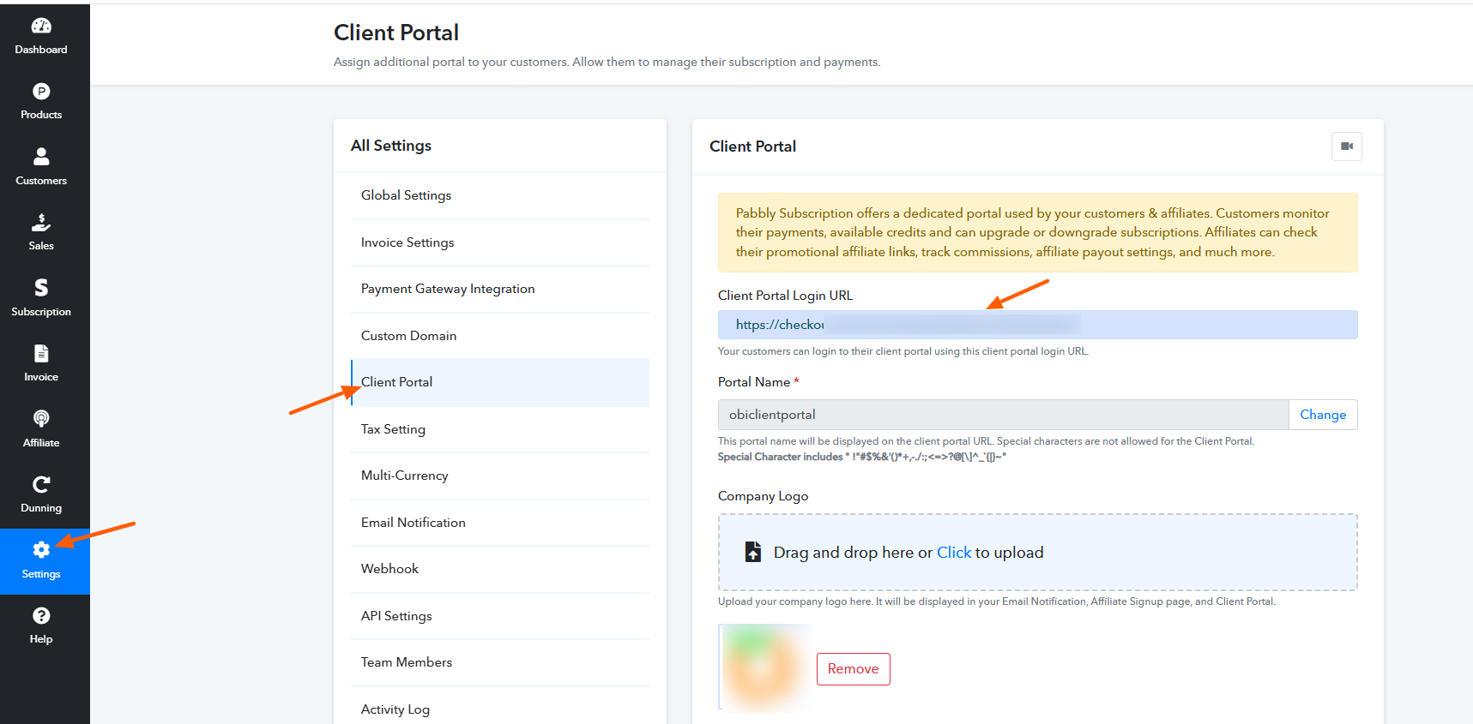The image size is (1473, 724).
Task: Open the Customers section icon
Action: [x=41, y=157]
